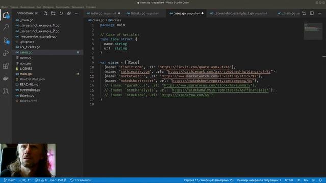Switch to the main.go editor tab

(103, 13)
